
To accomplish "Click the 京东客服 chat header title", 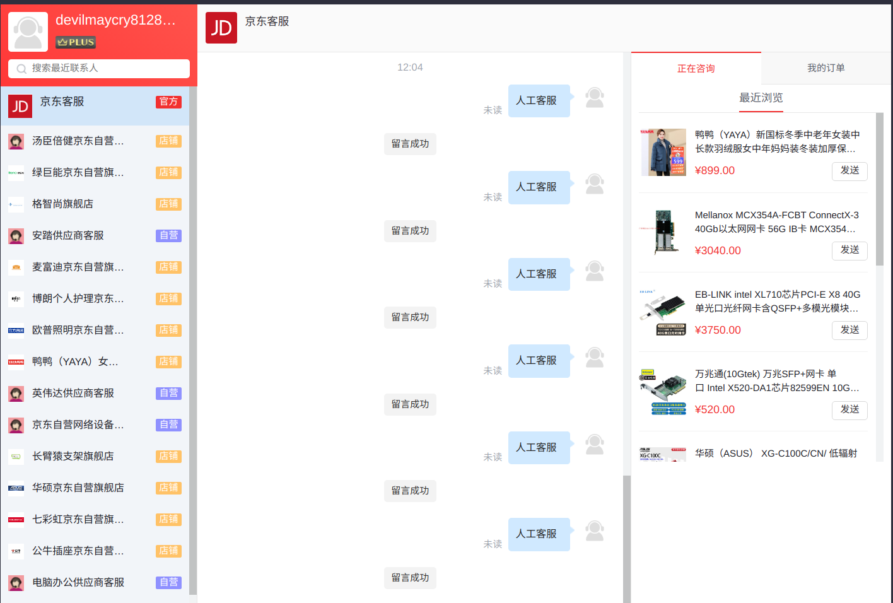I will tap(267, 21).
